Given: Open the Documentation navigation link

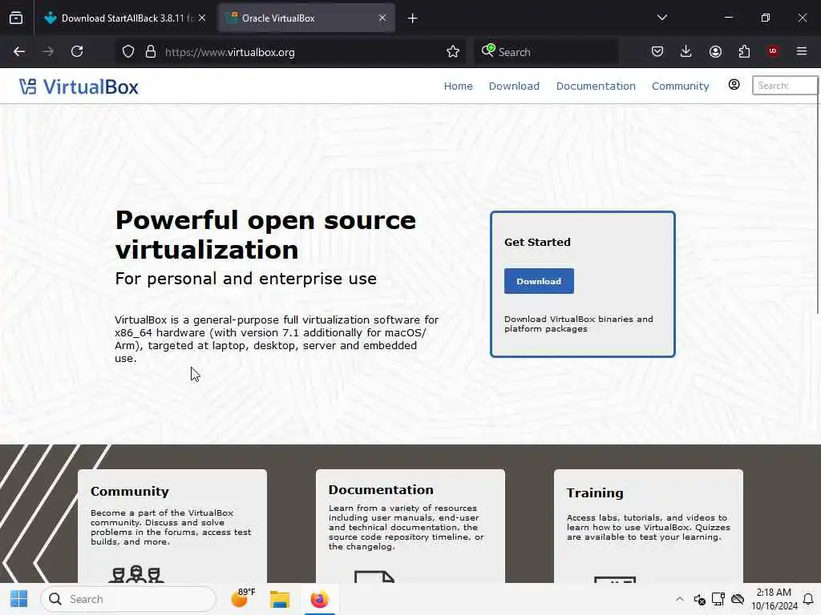Looking at the screenshot, I should coord(596,86).
